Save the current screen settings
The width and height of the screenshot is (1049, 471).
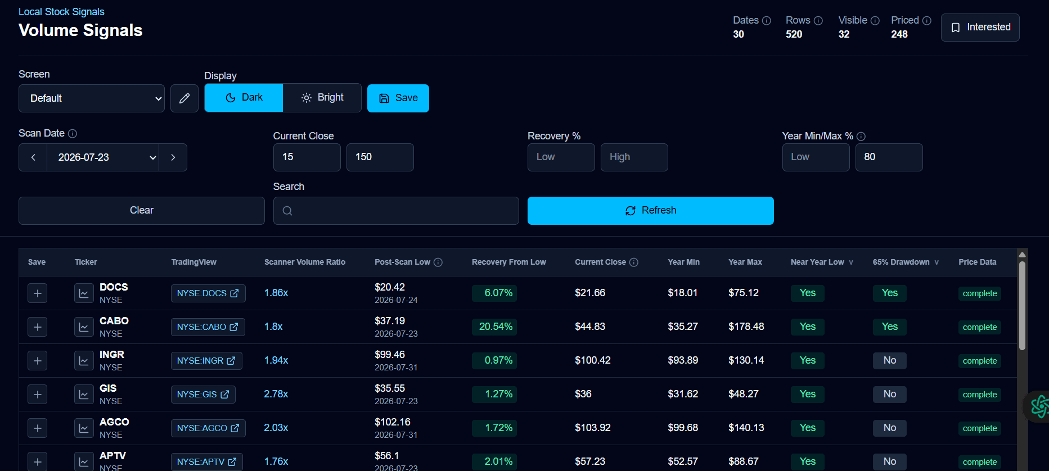[x=398, y=98]
